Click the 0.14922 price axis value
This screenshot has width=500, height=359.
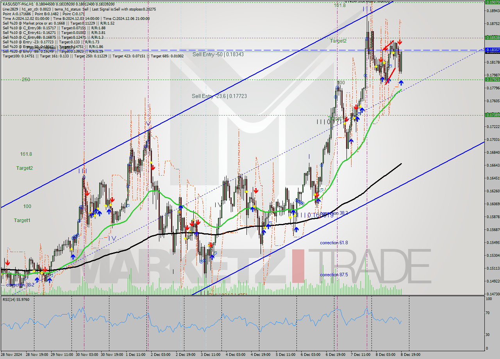coord(493,281)
